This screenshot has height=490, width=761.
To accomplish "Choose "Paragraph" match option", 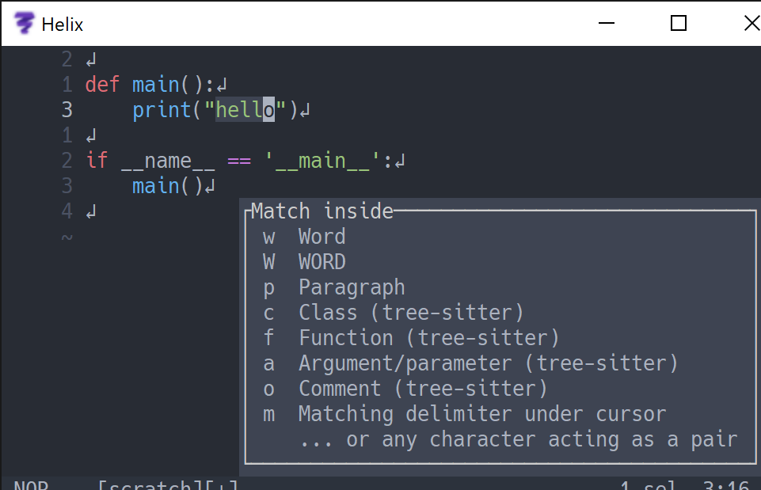I will [351, 287].
